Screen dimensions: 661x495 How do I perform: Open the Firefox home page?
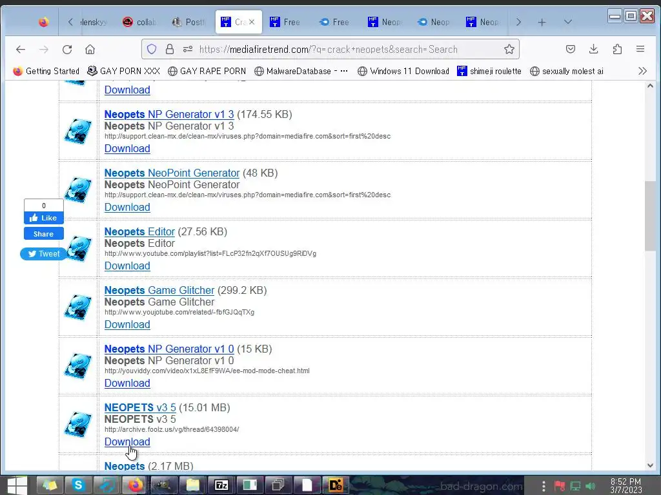click(90, 49)
